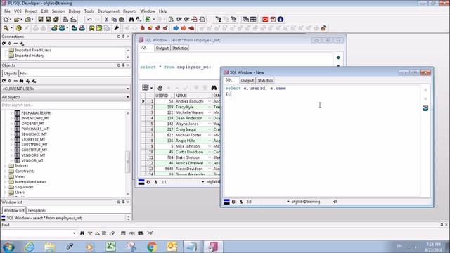The width and height of the screenshot is (450, 253).
Task: Click the binoculars icon in the results grid toolbar
Action: point(214,88)
